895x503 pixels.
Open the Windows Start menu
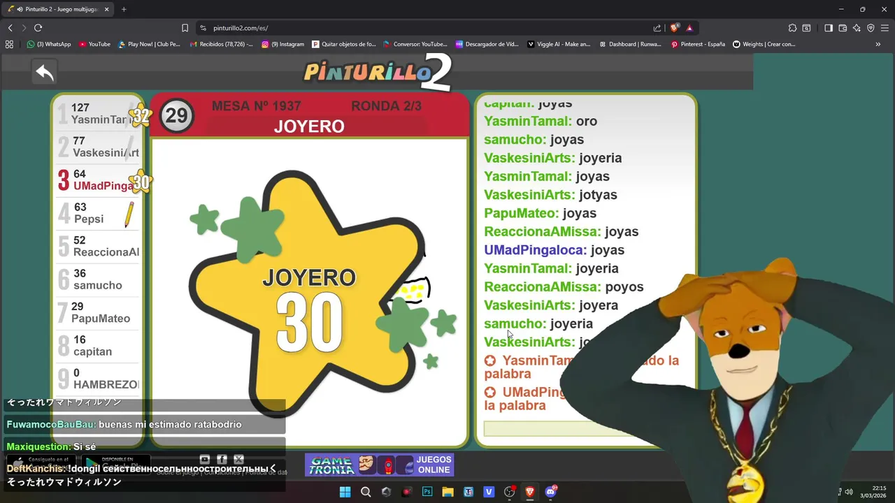tap(345, 492)
